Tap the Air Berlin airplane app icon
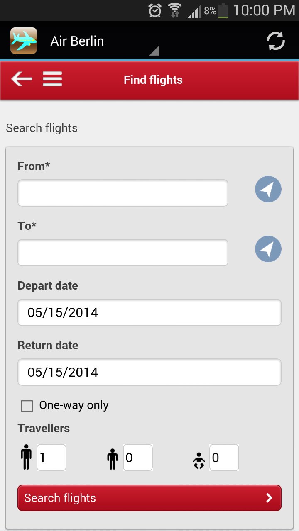Screen dimensions: 299x531 pos(24,41)
